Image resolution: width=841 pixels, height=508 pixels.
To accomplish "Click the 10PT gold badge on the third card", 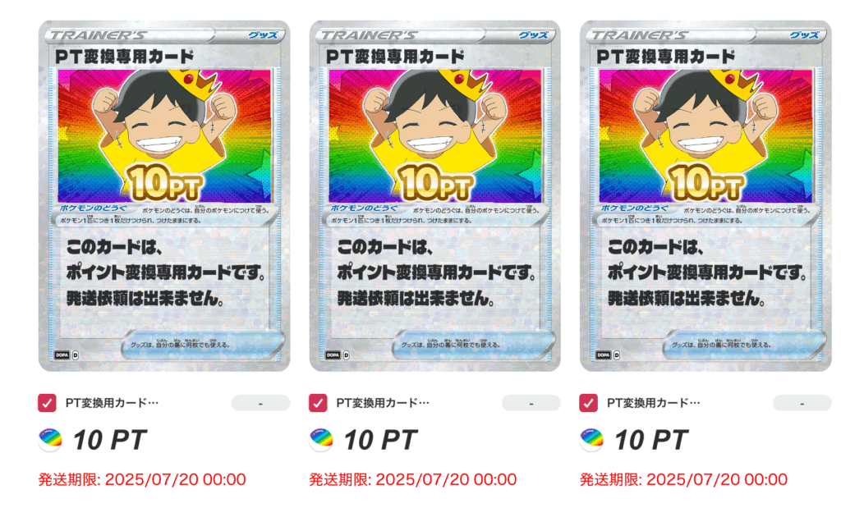I will point(706,183).
